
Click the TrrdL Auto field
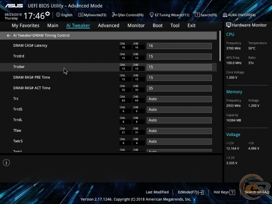[179, 120]
